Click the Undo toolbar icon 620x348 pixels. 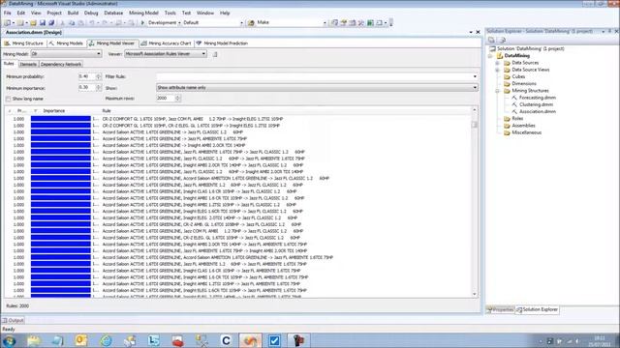92,23
